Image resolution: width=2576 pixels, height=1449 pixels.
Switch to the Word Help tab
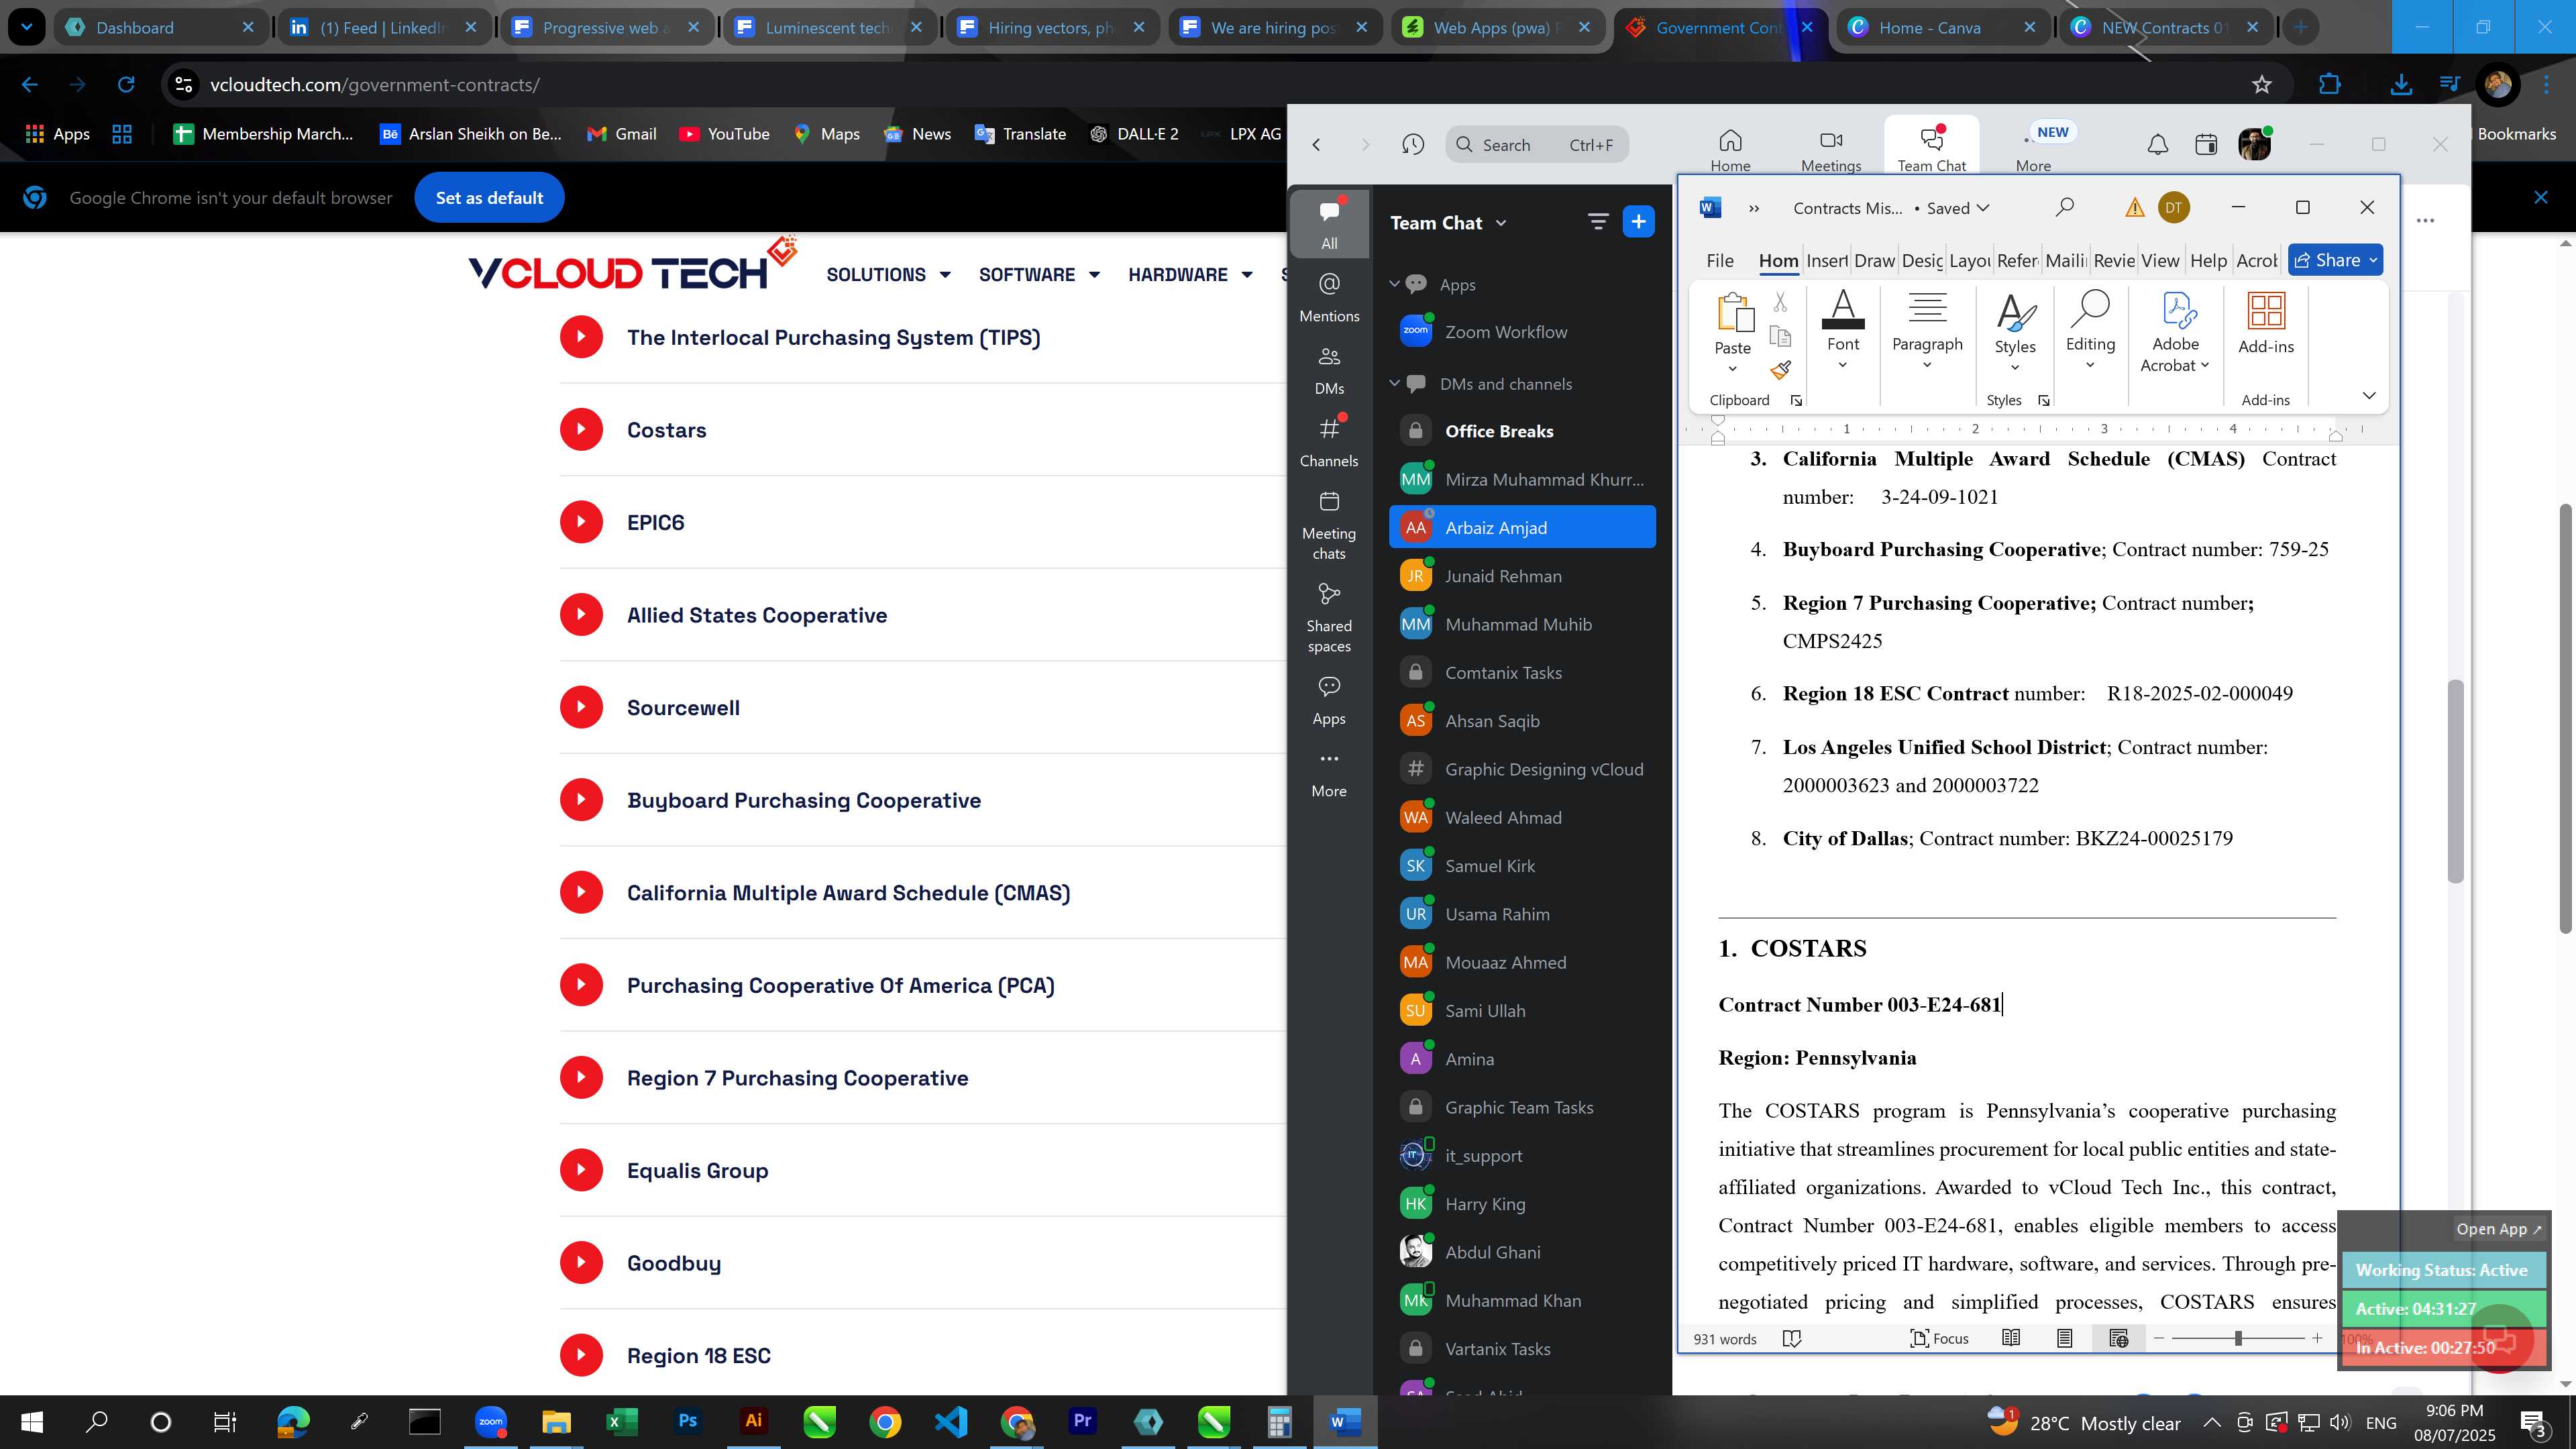coord(2208,260)
